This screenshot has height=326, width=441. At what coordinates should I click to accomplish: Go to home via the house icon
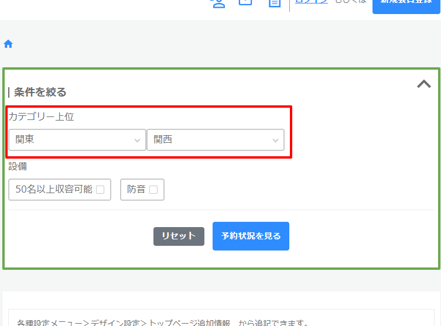click(8, 44)
